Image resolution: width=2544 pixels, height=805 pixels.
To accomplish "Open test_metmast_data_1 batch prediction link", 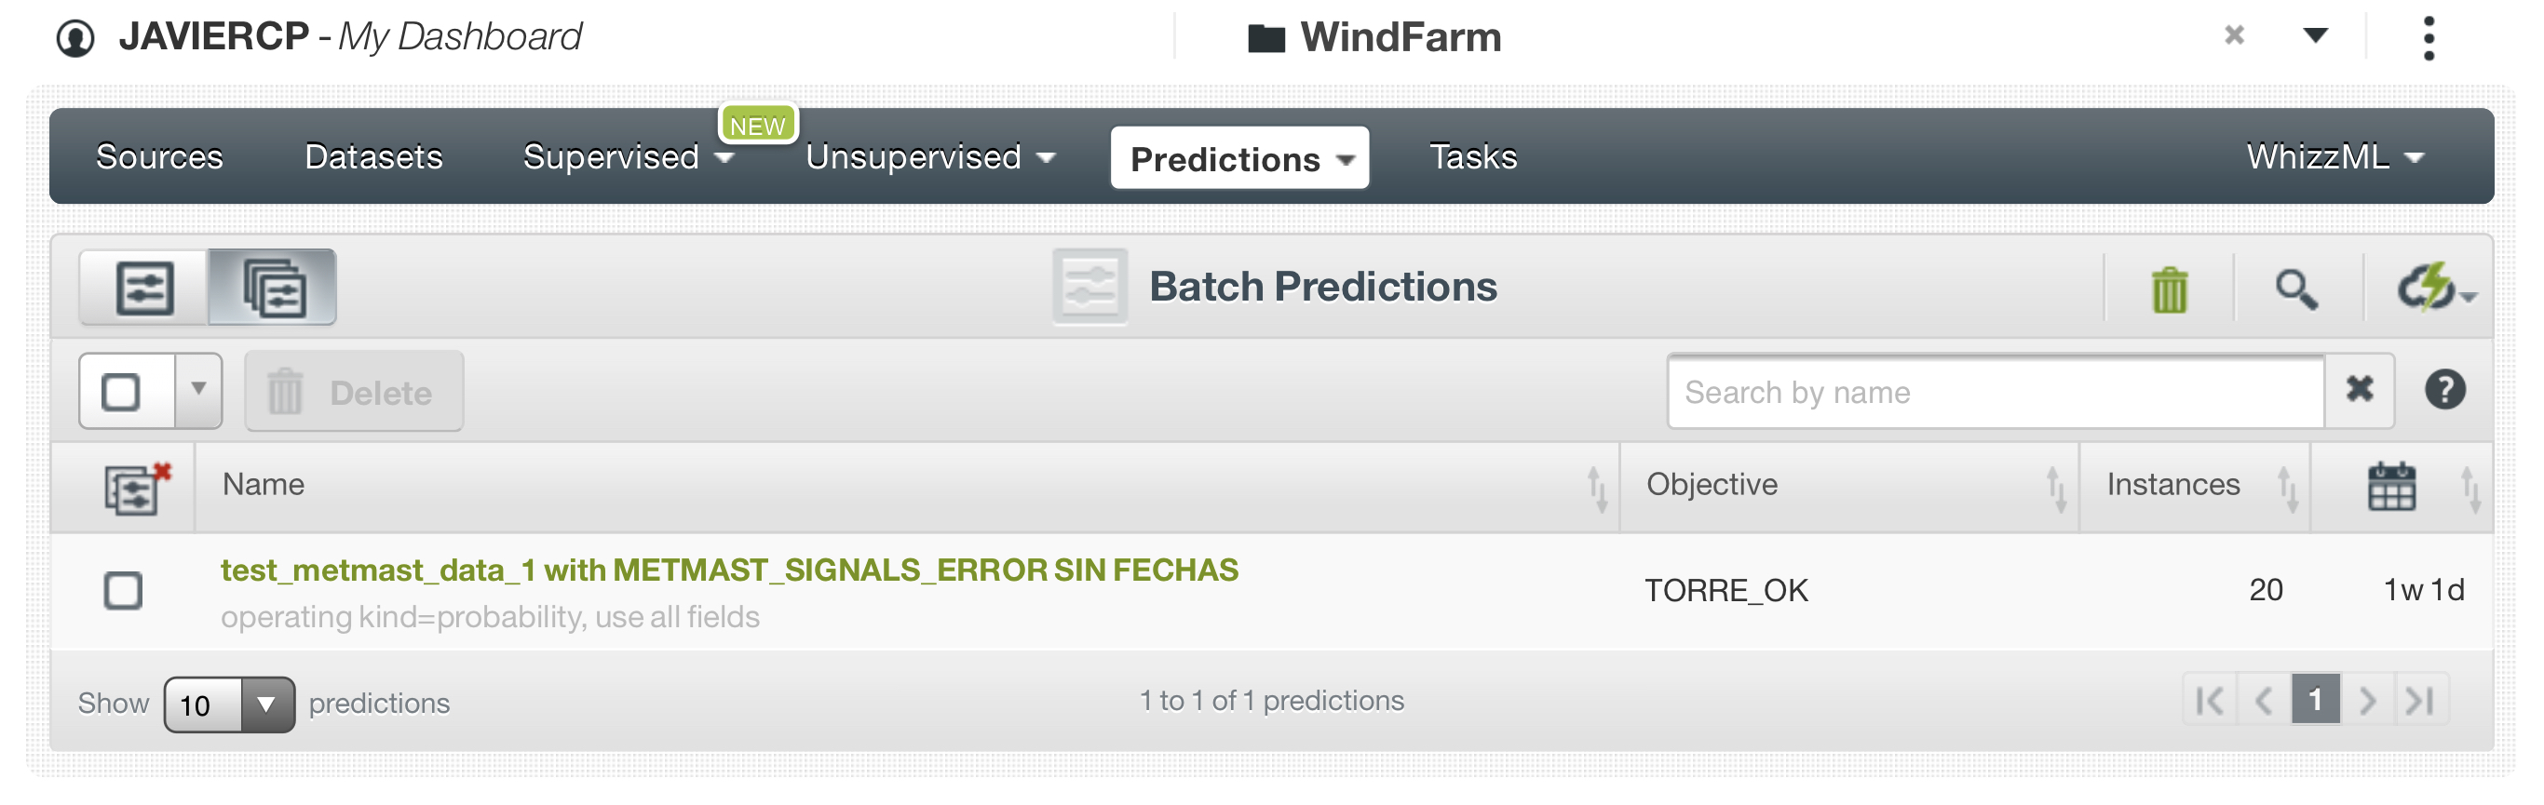I will (729, 570).
